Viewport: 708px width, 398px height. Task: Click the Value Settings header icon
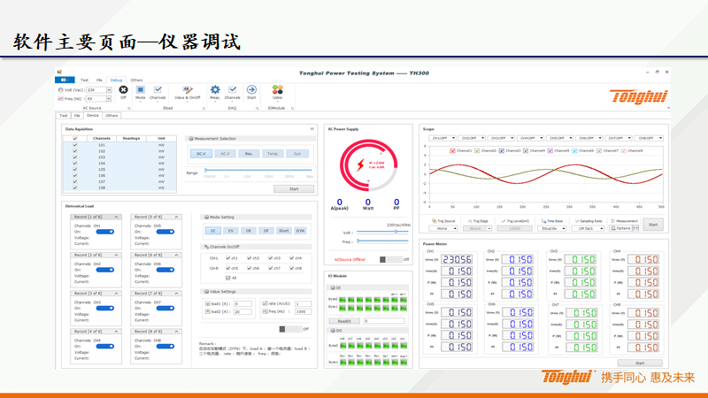click(206, 292)
